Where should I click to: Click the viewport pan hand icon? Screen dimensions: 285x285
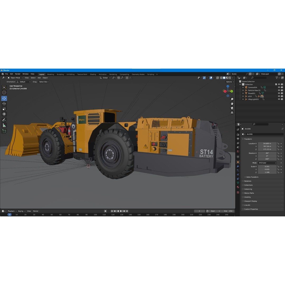tap(232, 104)
